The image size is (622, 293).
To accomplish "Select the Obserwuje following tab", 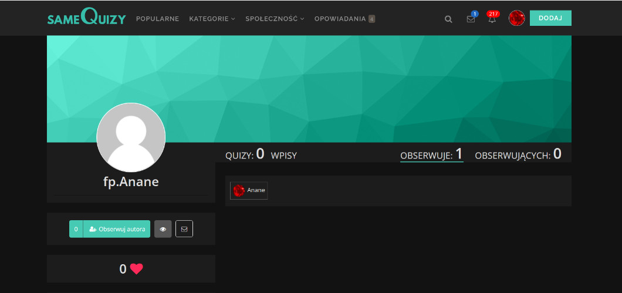I will [431, 155].
